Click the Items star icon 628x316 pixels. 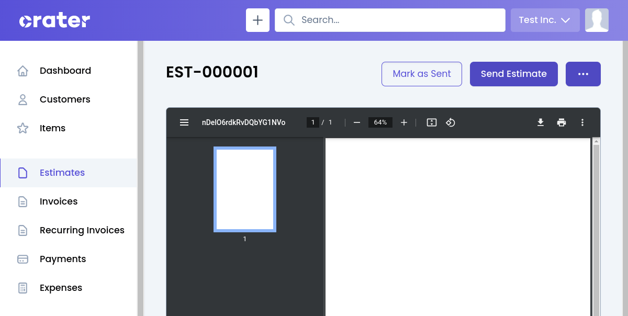(x=23, y=128)
